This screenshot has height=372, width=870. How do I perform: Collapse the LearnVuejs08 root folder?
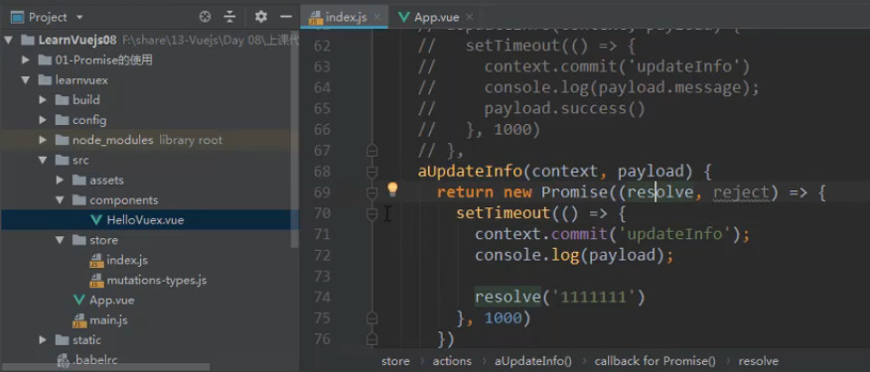tap(8, 40)
